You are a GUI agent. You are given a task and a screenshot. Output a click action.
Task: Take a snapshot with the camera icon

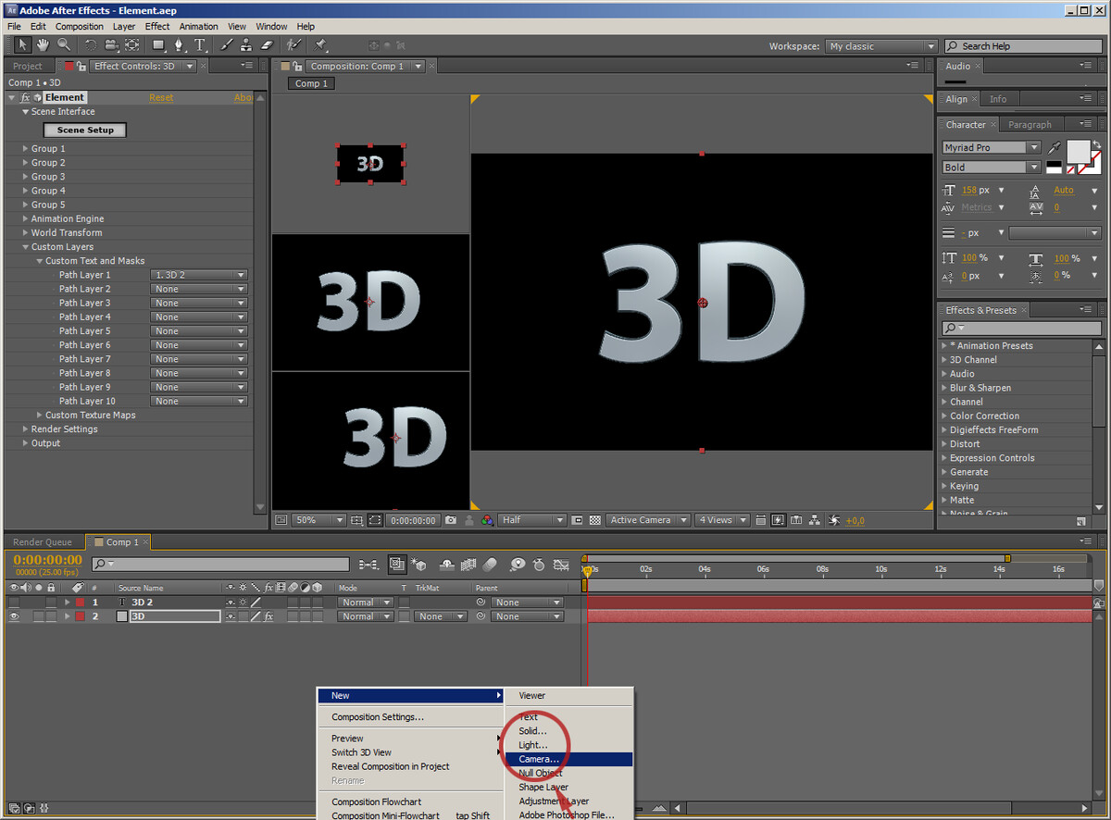click(x=451, y=520)
